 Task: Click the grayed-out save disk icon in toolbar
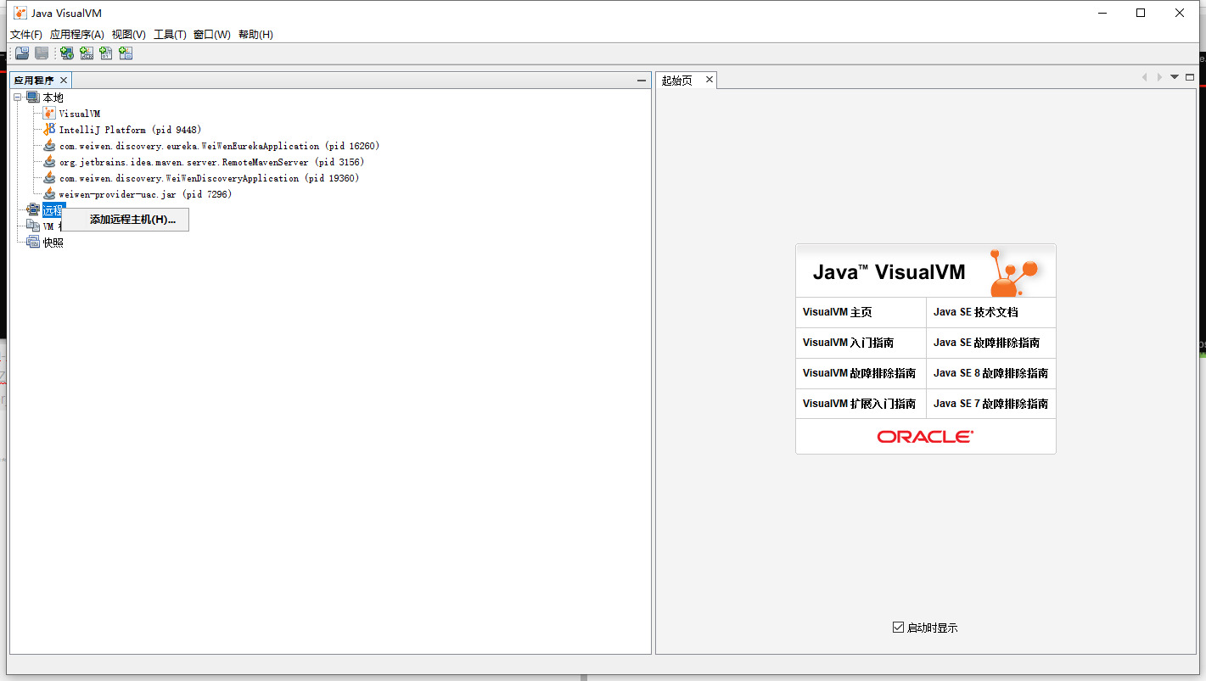(x=42, y=53)
